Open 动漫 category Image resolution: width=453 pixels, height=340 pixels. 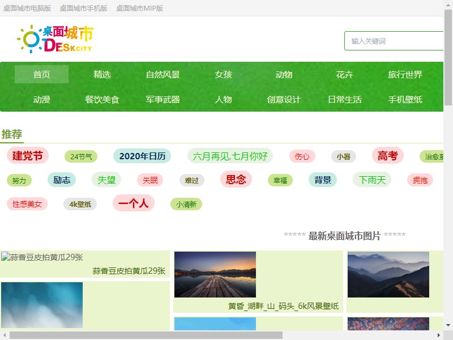[41, 100]
